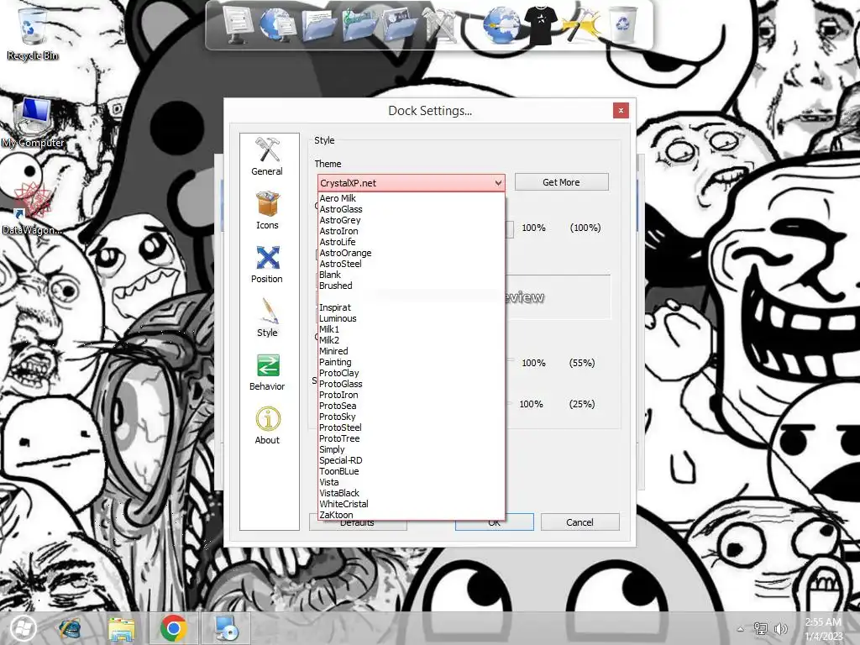
Task: Choose Brushed theme
Action: click(x=411, y=286)
